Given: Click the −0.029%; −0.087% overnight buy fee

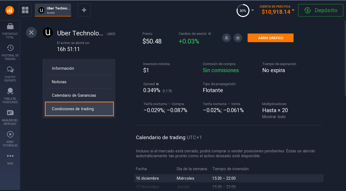Looking at the screenshot, I should tap(165, 110).
